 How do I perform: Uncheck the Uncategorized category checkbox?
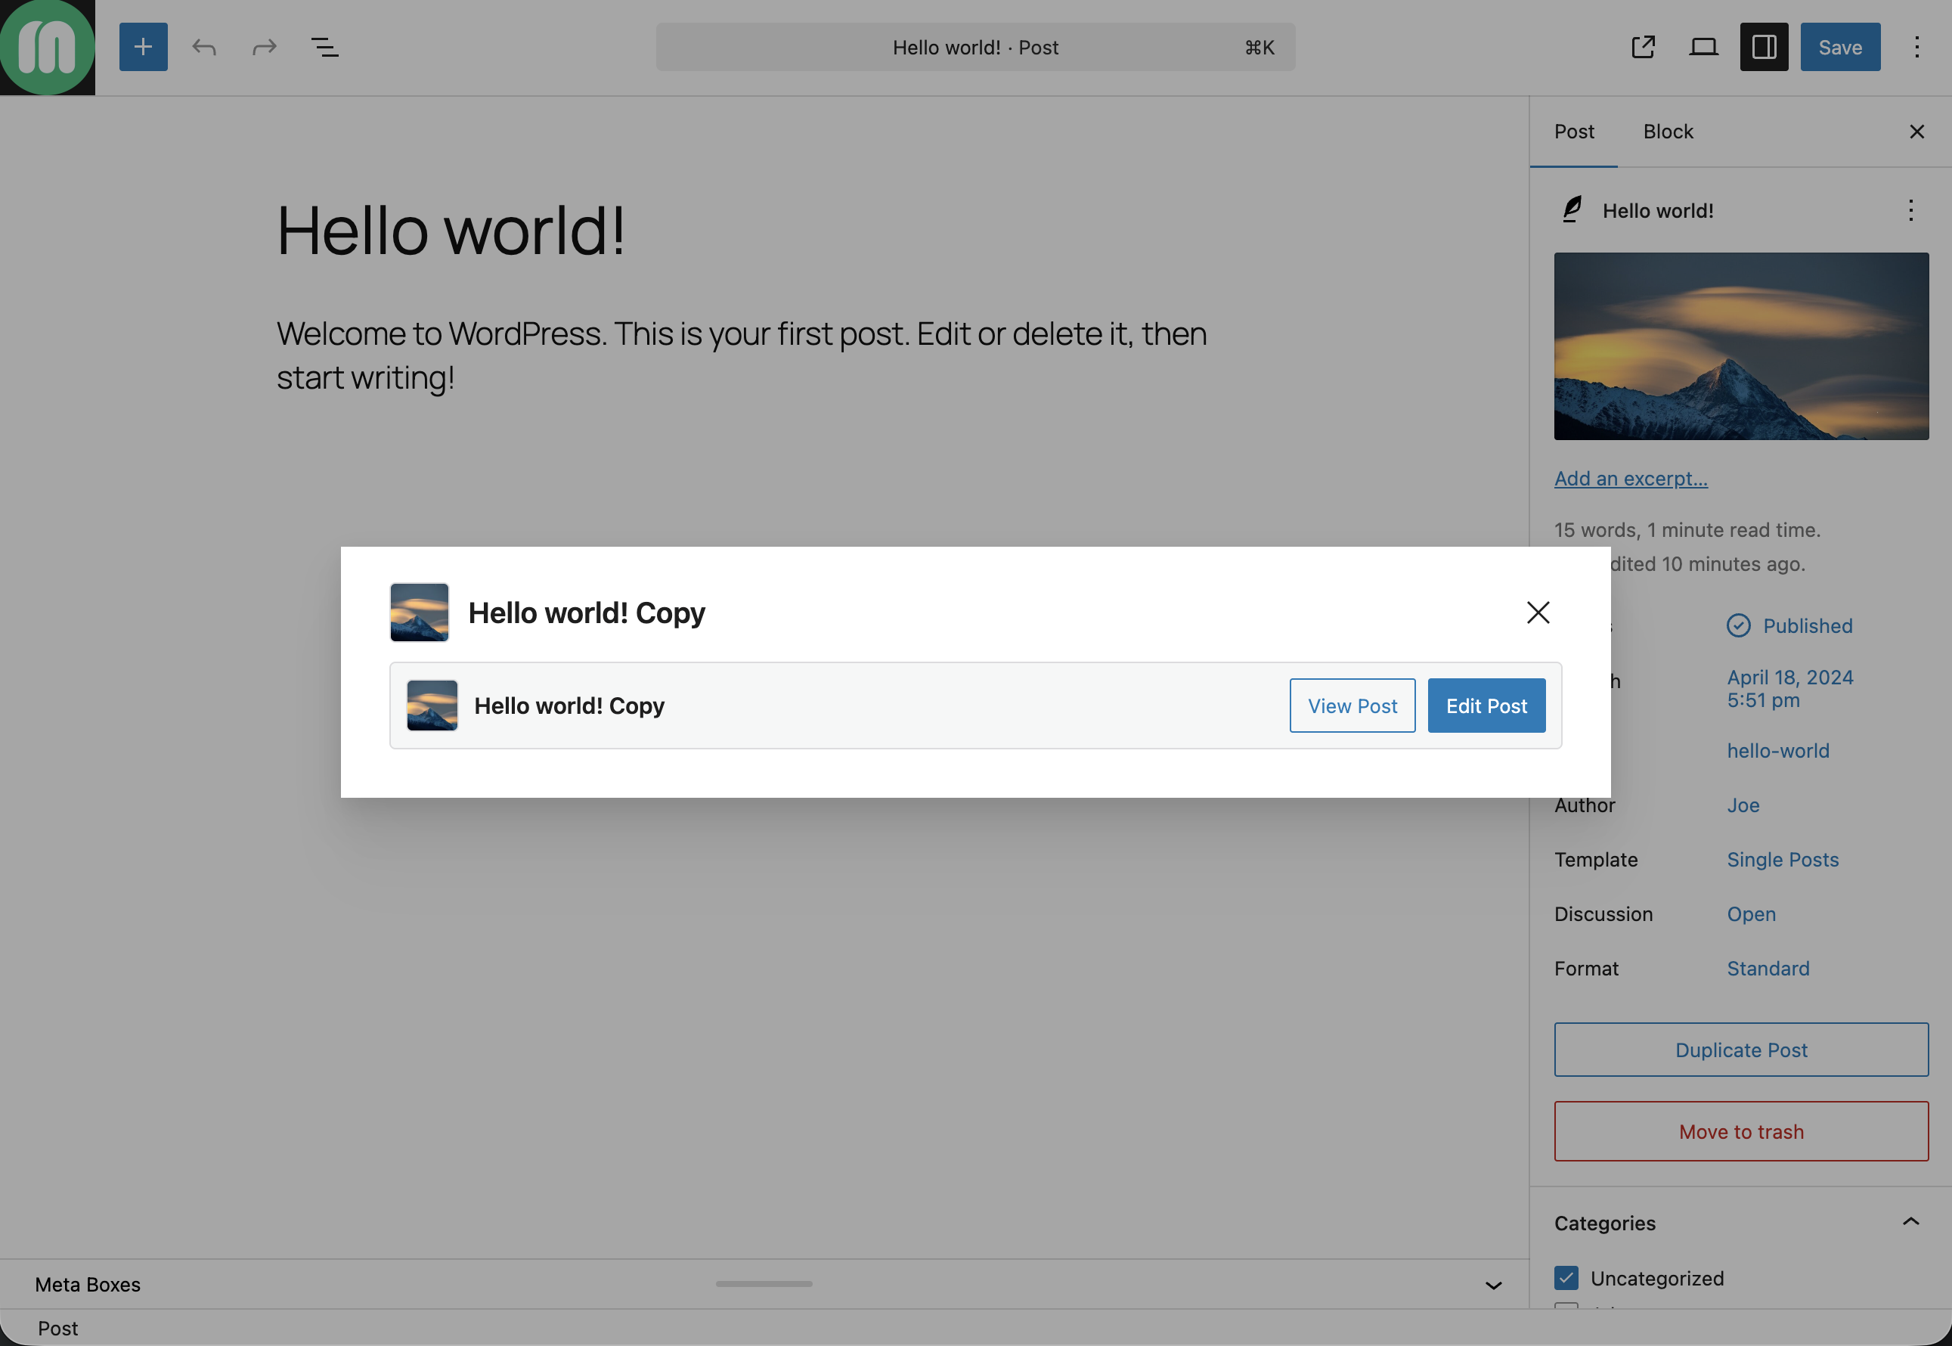tap(1566, 1278)
